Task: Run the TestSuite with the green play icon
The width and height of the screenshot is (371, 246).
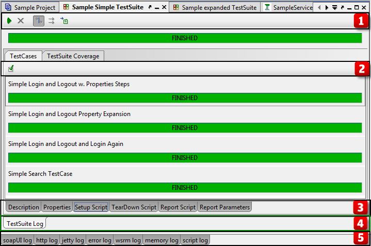Action: tap(9, 21)
